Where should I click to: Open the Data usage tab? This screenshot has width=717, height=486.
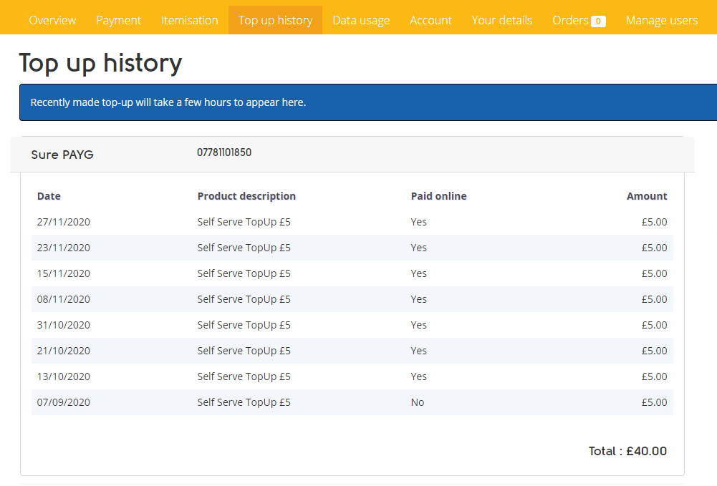point(361,20)
